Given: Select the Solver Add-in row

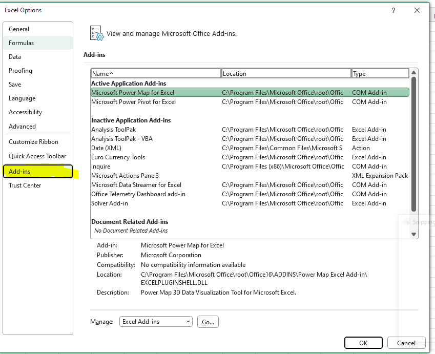Looking at the screenshot, I should click(250, 203).
